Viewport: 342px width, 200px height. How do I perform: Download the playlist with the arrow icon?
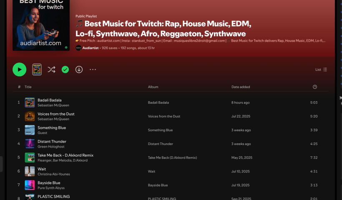coord(79,70)
